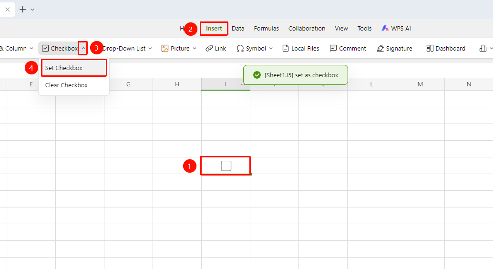493x269 pixels.
Task: Click the Picture insert icon
Action: (x=165, y=49)
